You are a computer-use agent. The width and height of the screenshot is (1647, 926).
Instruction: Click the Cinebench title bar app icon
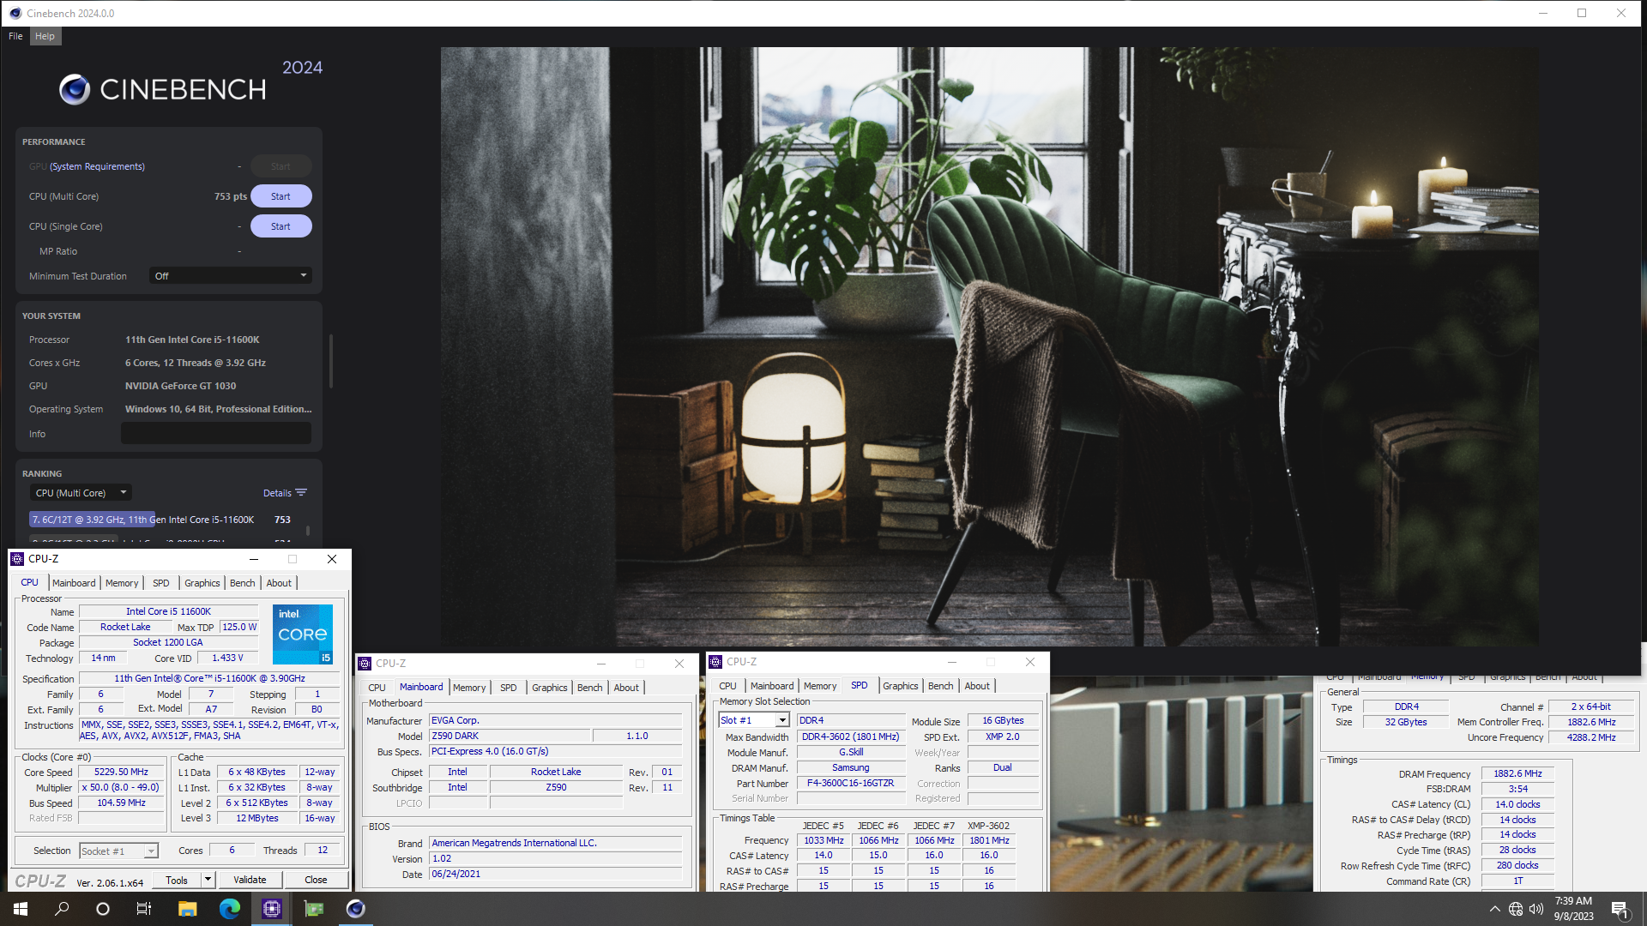point(15,13)
